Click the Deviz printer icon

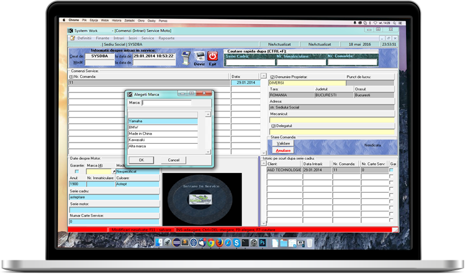(199, 56)
